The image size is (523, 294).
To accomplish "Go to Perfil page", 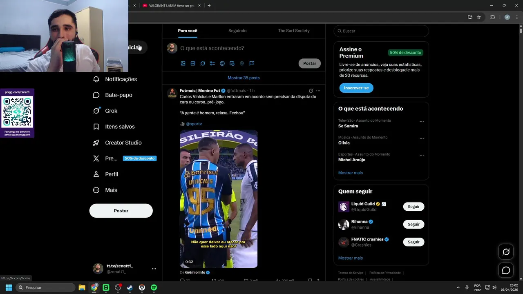I will tap(106, 174).
